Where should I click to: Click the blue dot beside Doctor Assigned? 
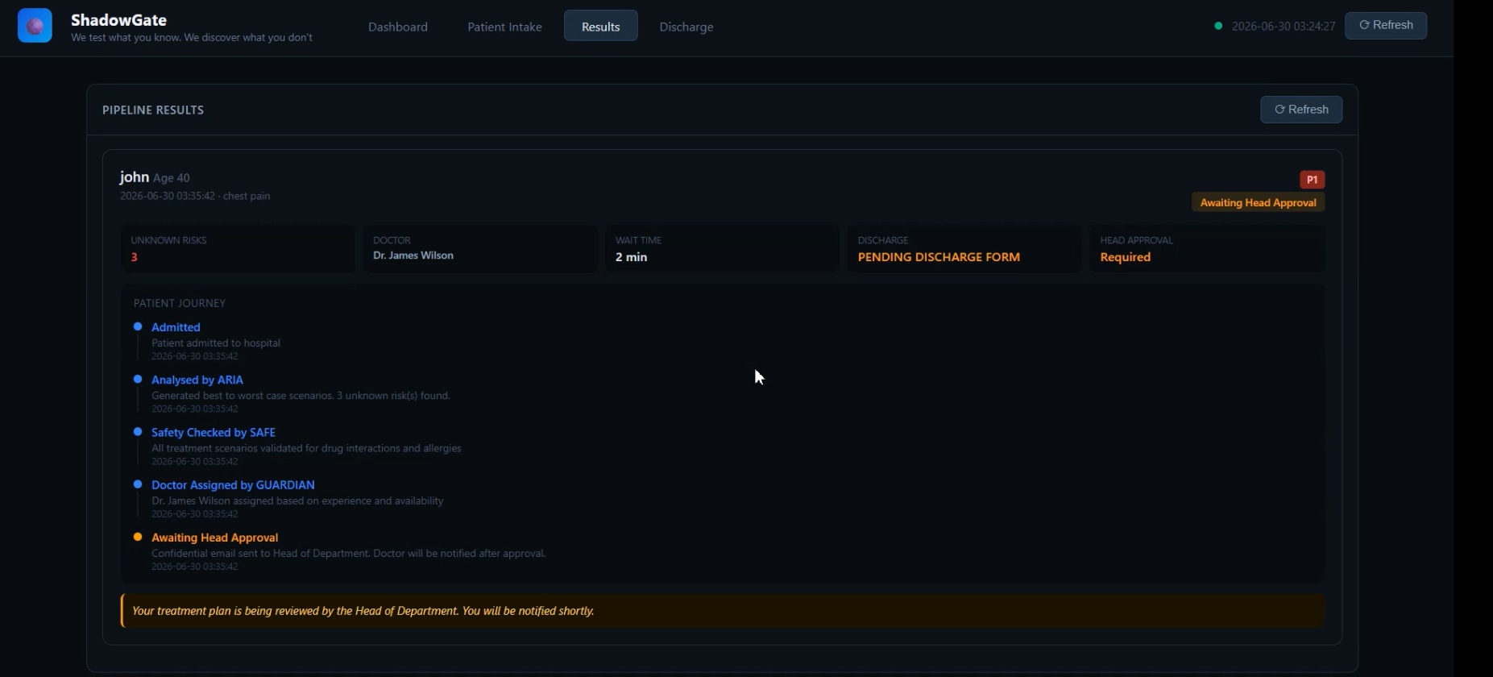138,484
